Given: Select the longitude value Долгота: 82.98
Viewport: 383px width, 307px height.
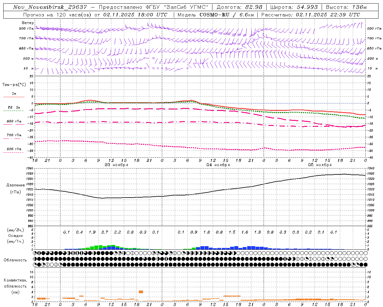Looking at the screenshot, I should click(239, 7).
